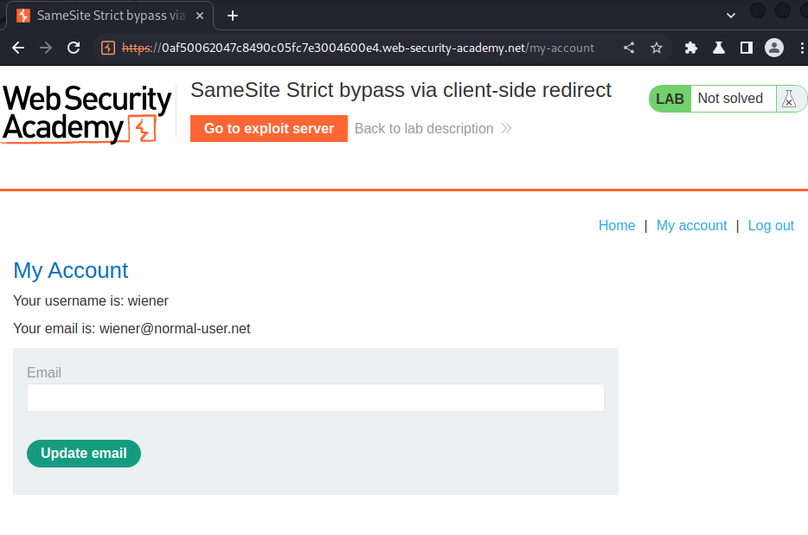
Task: Click the Update email button
Action: tap(84, 454)
